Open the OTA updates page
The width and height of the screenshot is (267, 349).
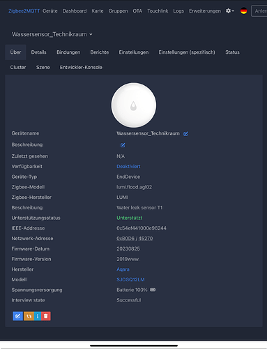(x=137, y=11)
